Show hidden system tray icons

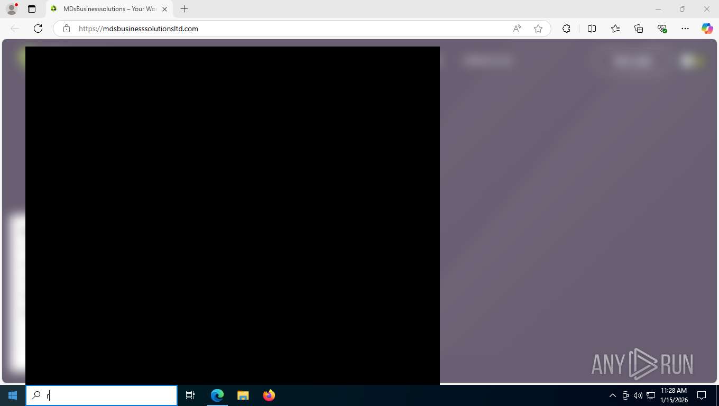point(613,395)
